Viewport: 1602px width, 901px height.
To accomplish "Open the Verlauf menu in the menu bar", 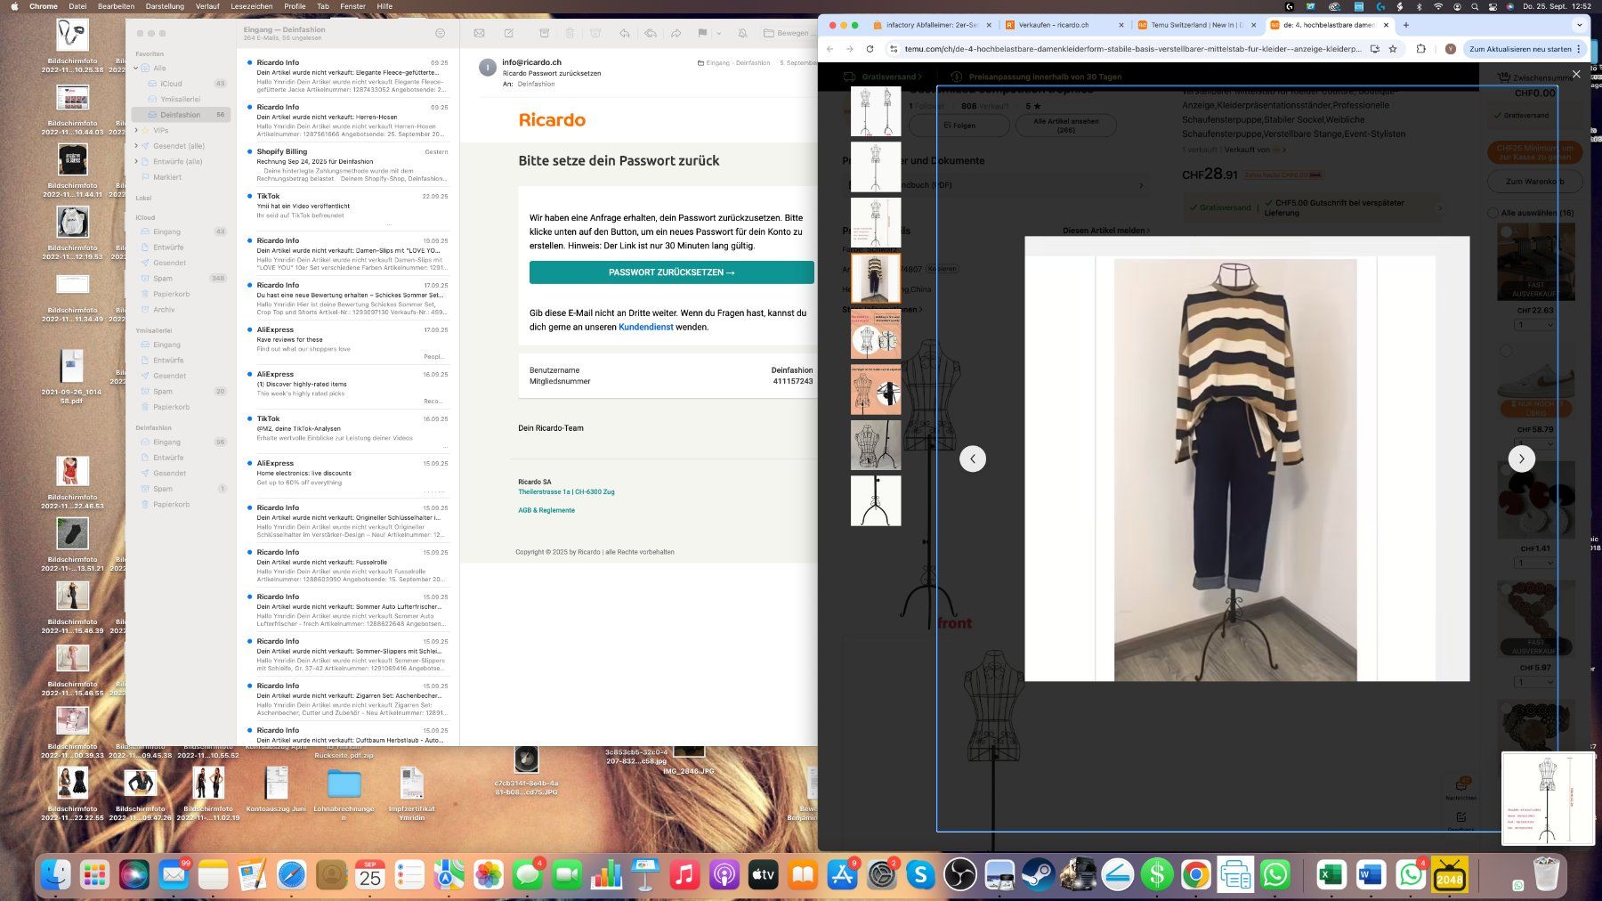I will [x=207, y=6].
